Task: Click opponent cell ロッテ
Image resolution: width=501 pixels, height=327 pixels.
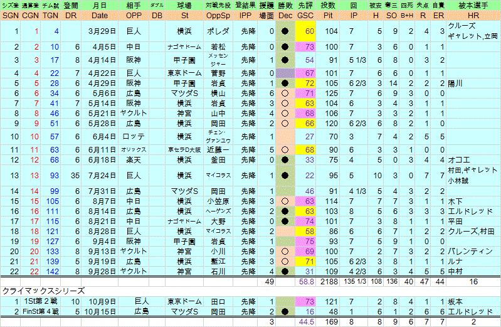Action: (x=134, y=137)
